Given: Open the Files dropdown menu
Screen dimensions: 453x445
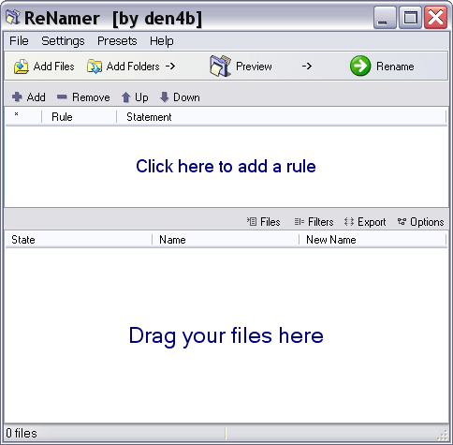Looking at the screenshot, I should [x=264, y=222].
